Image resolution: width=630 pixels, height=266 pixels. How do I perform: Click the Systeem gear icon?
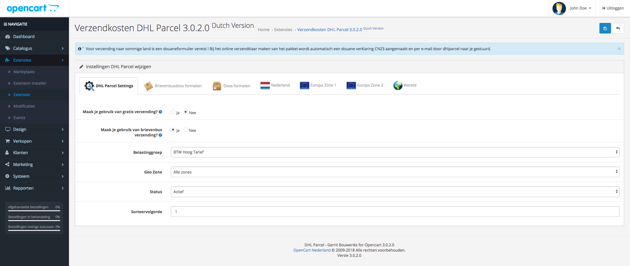click(x=8, y=176)
